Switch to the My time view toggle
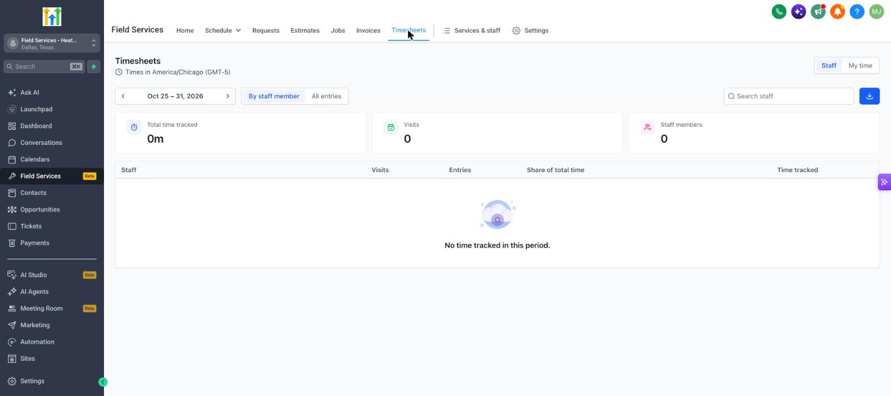 coord(860,65)
